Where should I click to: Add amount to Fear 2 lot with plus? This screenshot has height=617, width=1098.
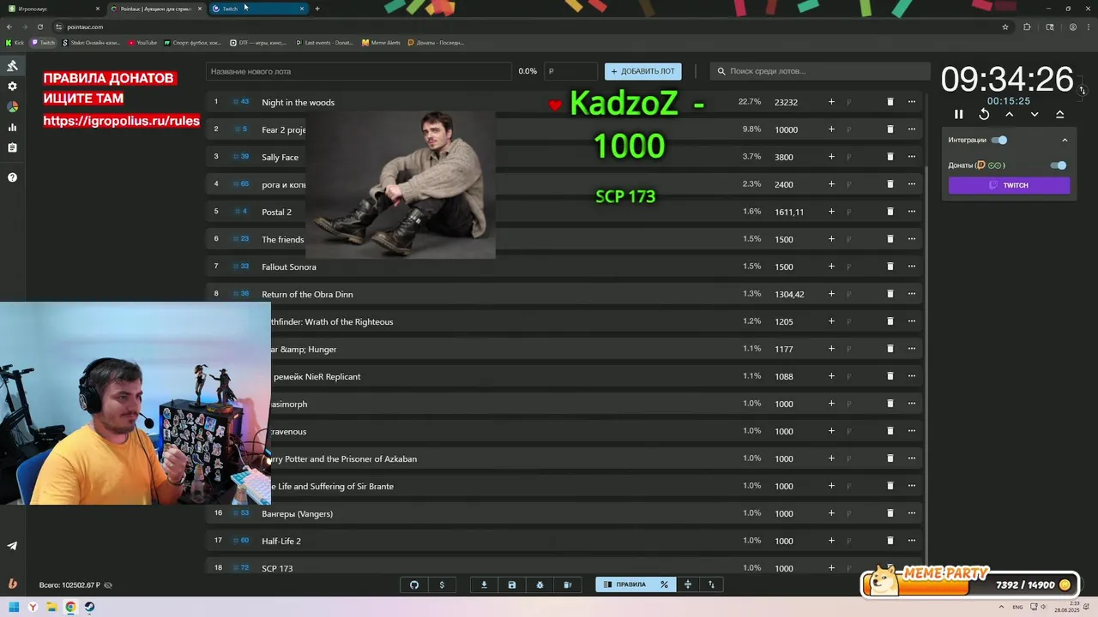[830, 129]
